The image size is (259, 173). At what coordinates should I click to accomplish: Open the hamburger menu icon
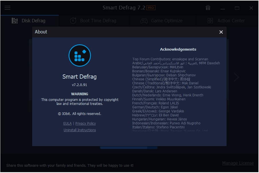(7, 8)
